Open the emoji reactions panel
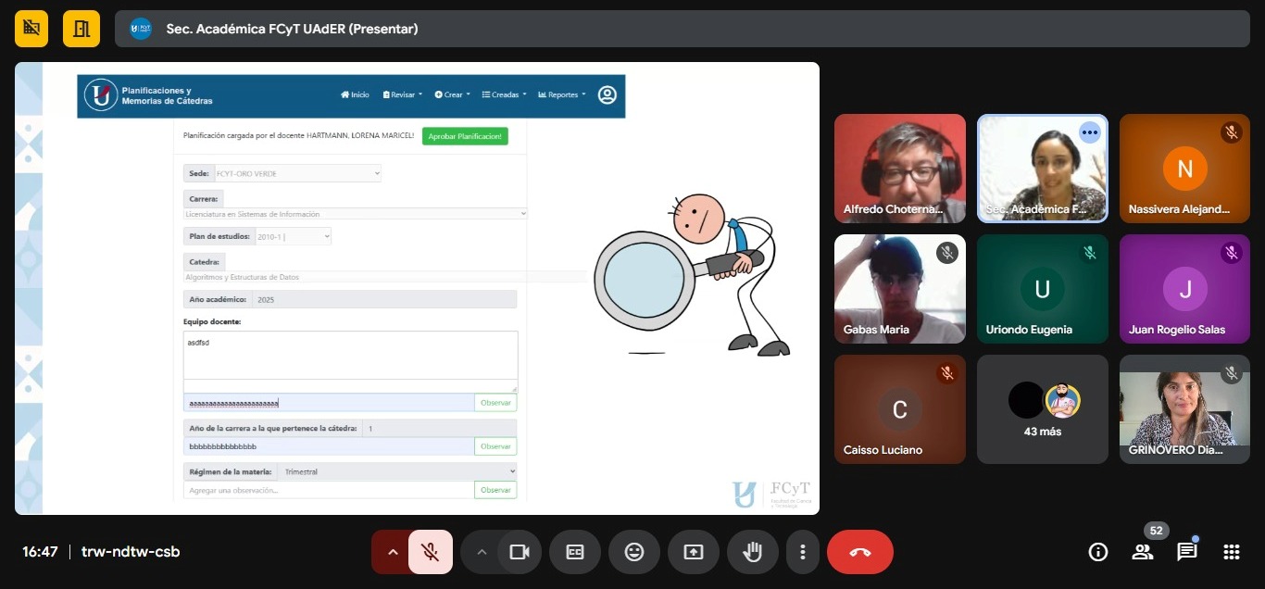Screen dimensions: 1265x589 tap(634, 552)
